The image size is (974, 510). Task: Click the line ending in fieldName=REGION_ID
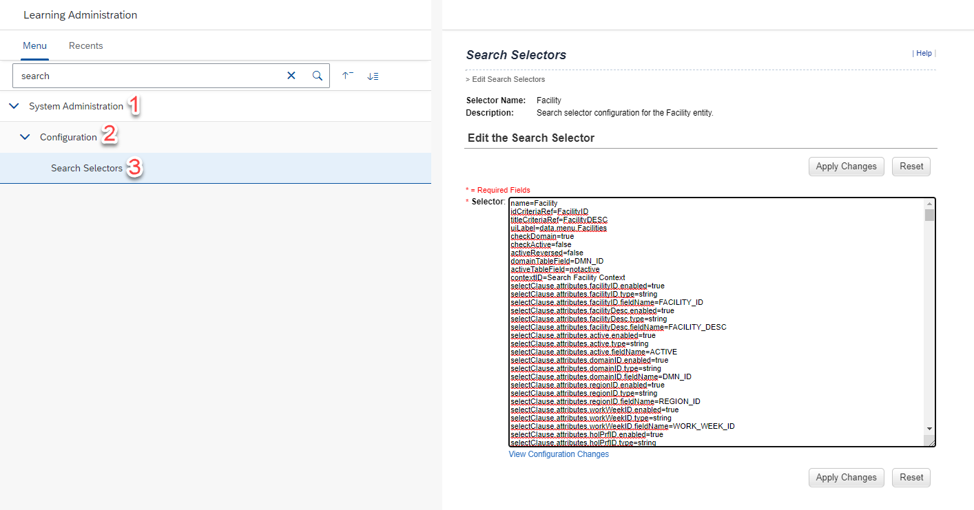coord(605,401)
